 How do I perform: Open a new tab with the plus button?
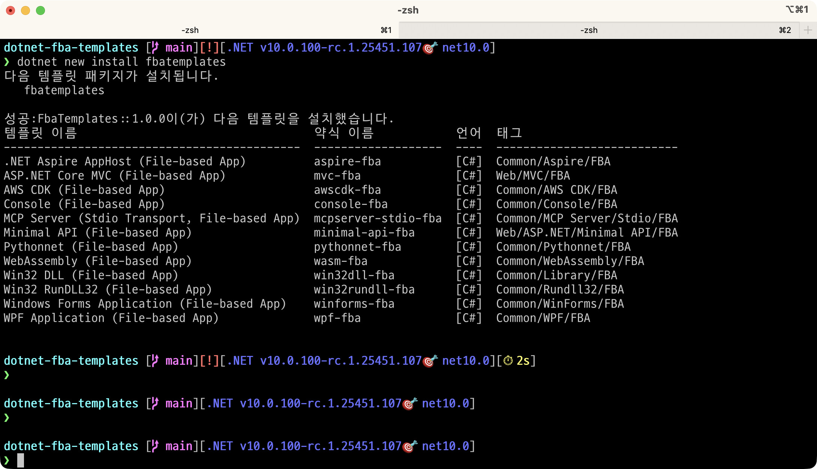pyautogui.click(x=808, y=30)
